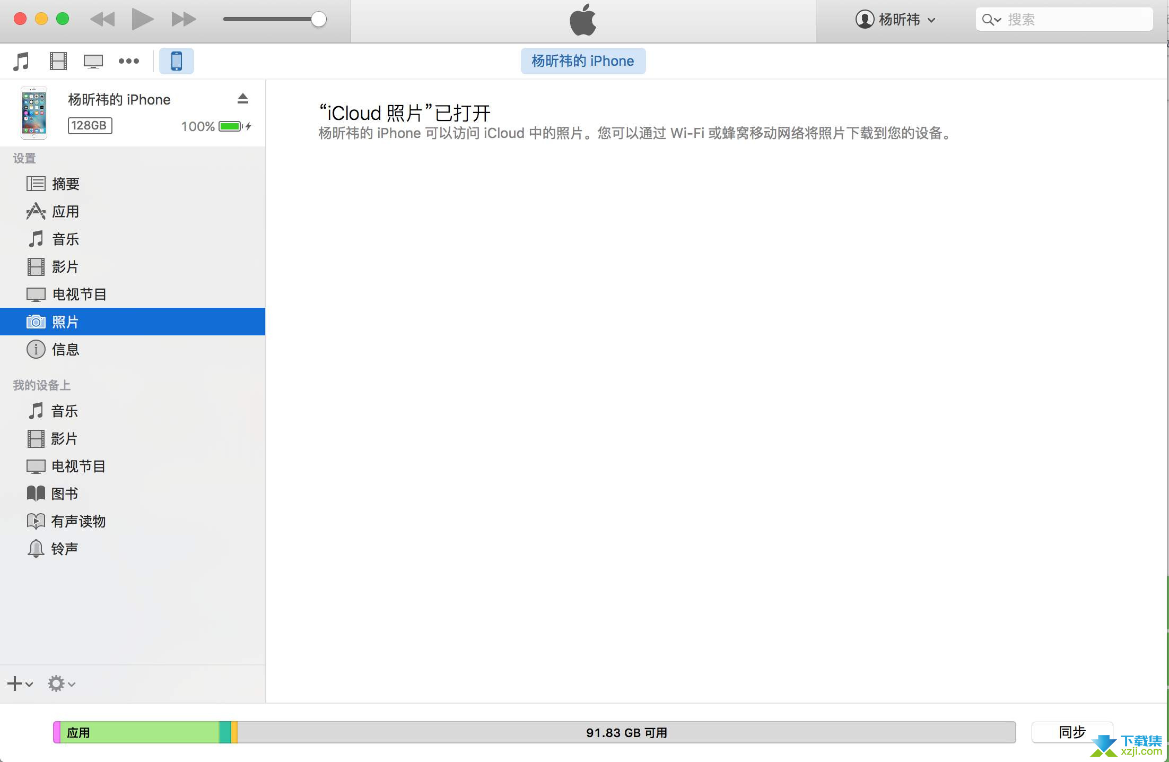Open the gear actions dropdown menu
Image resolution: width=1169 pixels, height=762 pixels.
(61, 683)
